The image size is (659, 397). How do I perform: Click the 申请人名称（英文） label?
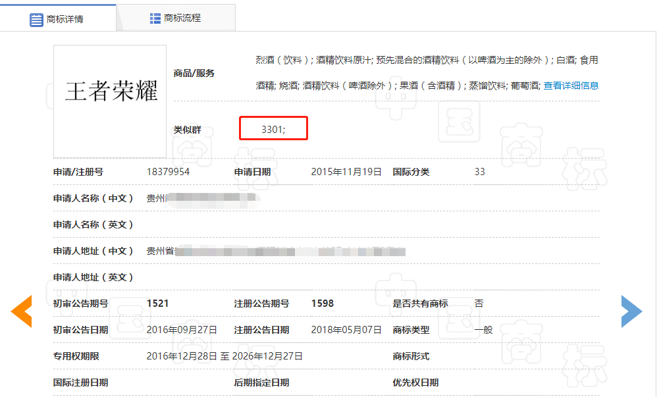click(93, 225)
